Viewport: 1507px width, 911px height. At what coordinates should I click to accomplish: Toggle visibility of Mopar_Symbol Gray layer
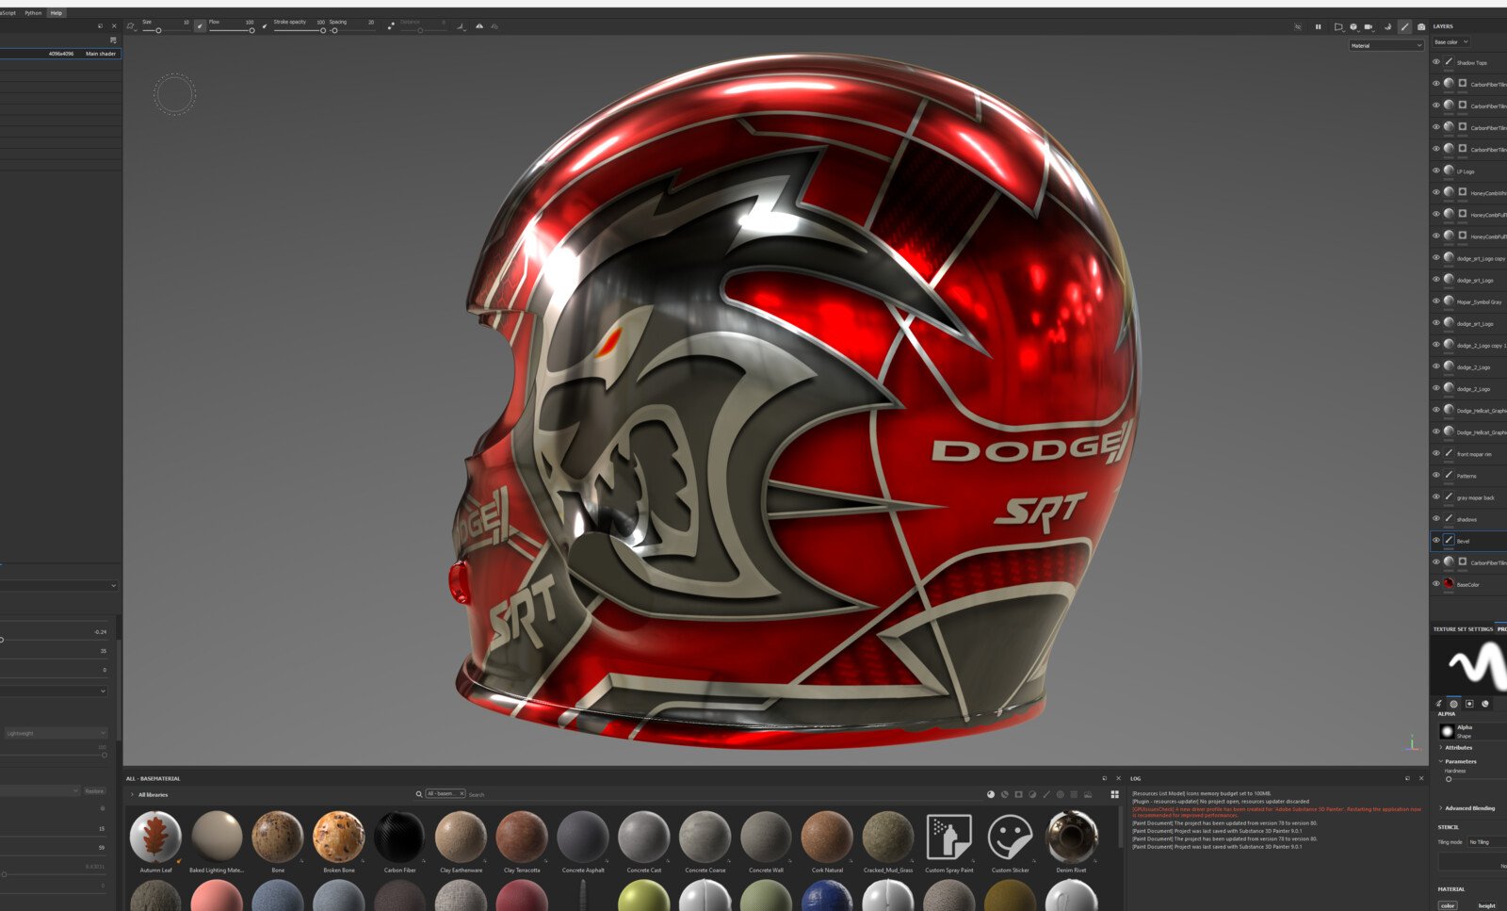coord(1436,301)
